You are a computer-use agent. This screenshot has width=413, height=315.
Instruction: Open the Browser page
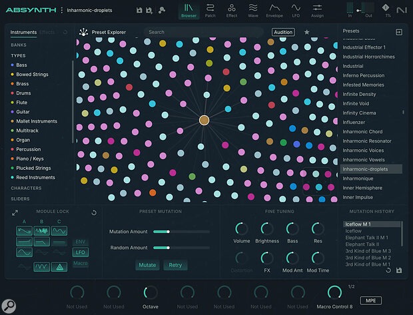pos(189,11)
